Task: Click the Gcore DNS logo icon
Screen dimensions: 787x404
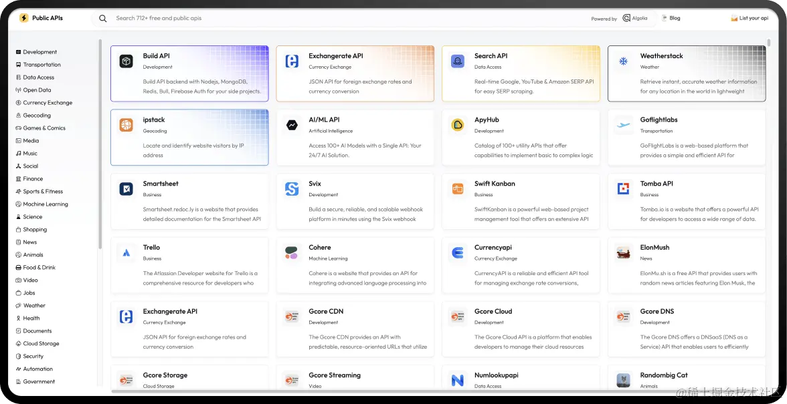Action: [623, 317]
